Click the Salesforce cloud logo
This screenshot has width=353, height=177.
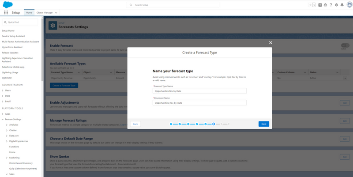8,4
